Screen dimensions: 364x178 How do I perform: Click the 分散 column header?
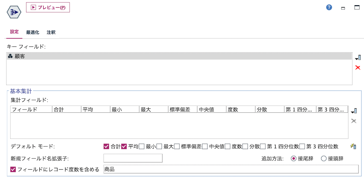(x=270, y=109)
